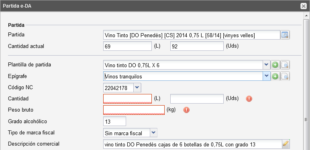
Task: Click the Partida name field
Action: (x=192, y=35)
